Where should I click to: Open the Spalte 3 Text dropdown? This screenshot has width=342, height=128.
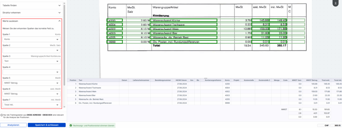pos(32,61)
